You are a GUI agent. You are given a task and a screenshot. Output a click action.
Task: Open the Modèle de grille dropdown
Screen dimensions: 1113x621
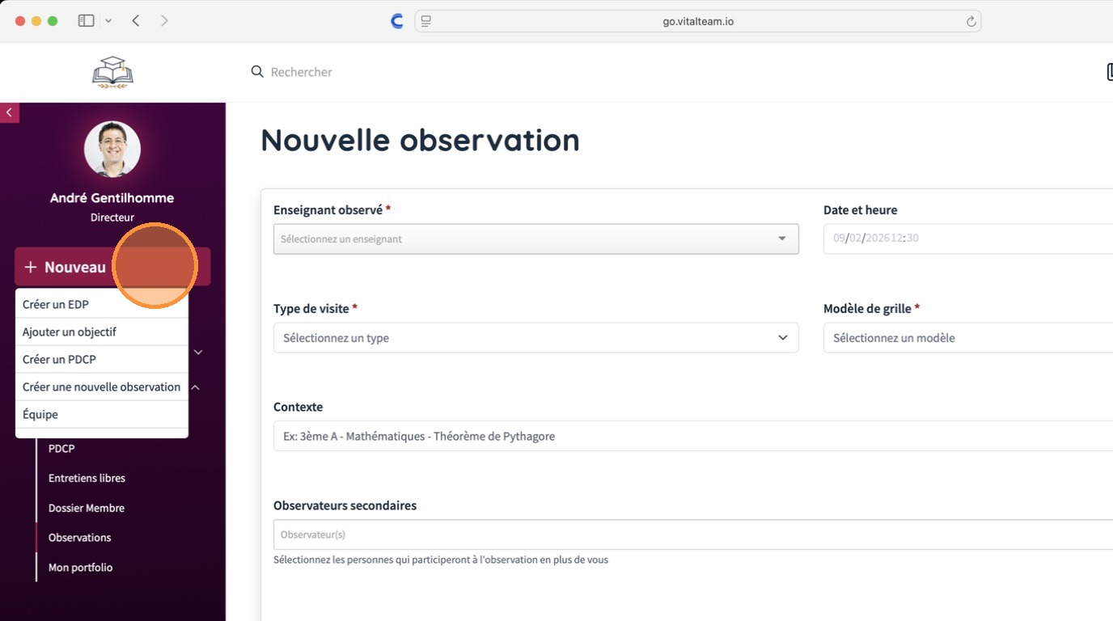pos(967,338)
